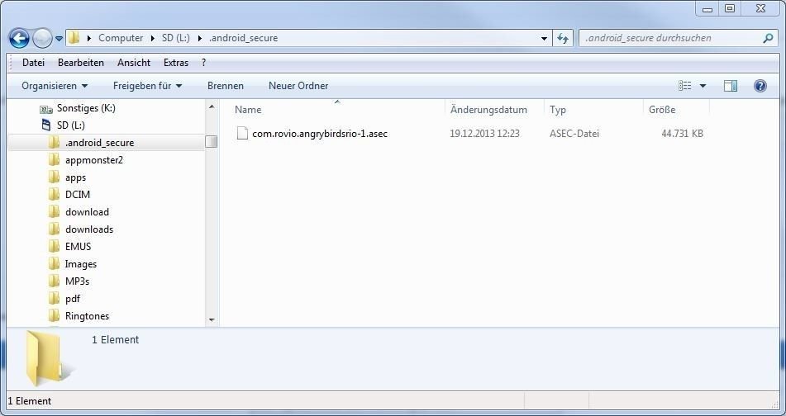Select the Sonstiges (K:) drive
The height and width of the screenshot is (416, 786).
(x=86, y=108)
